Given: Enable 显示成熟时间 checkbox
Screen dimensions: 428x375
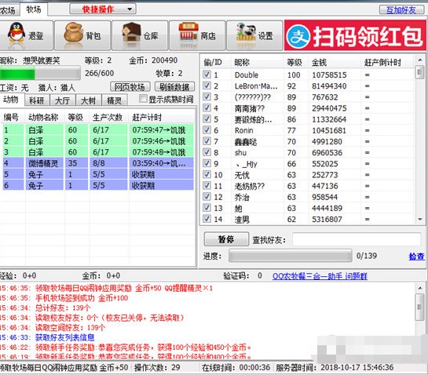Looking at the screenshot, I should [143, 99].
